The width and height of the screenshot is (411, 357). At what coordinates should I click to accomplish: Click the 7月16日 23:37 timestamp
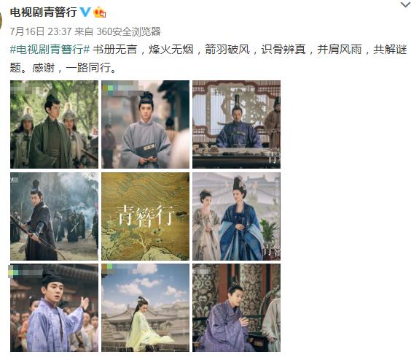pos(41,31)
